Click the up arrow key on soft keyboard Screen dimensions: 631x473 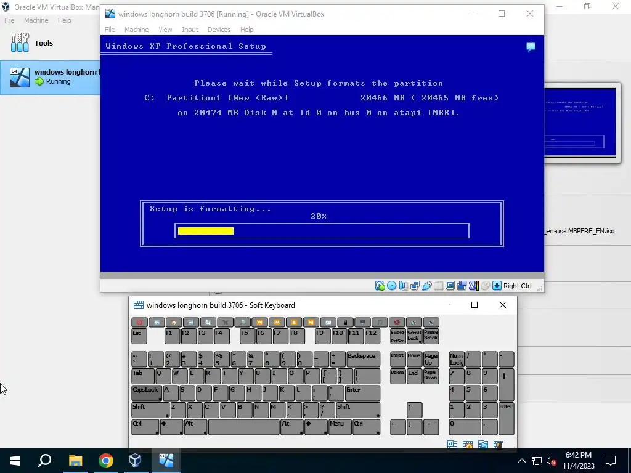click(415, 410)
